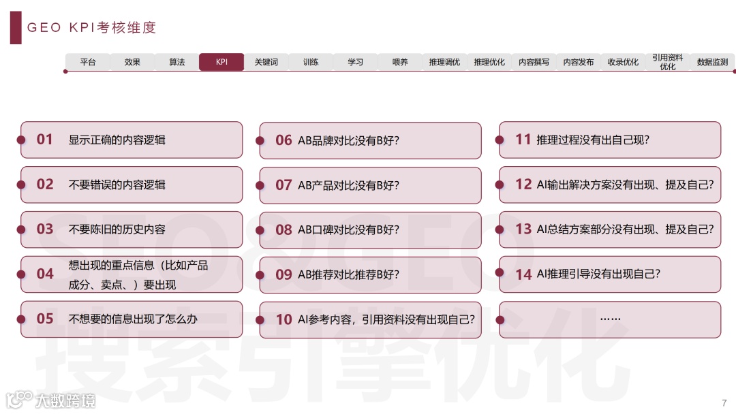
Task: Click the slide title GEO KPI考核维度
Action: tap(91, 28)
